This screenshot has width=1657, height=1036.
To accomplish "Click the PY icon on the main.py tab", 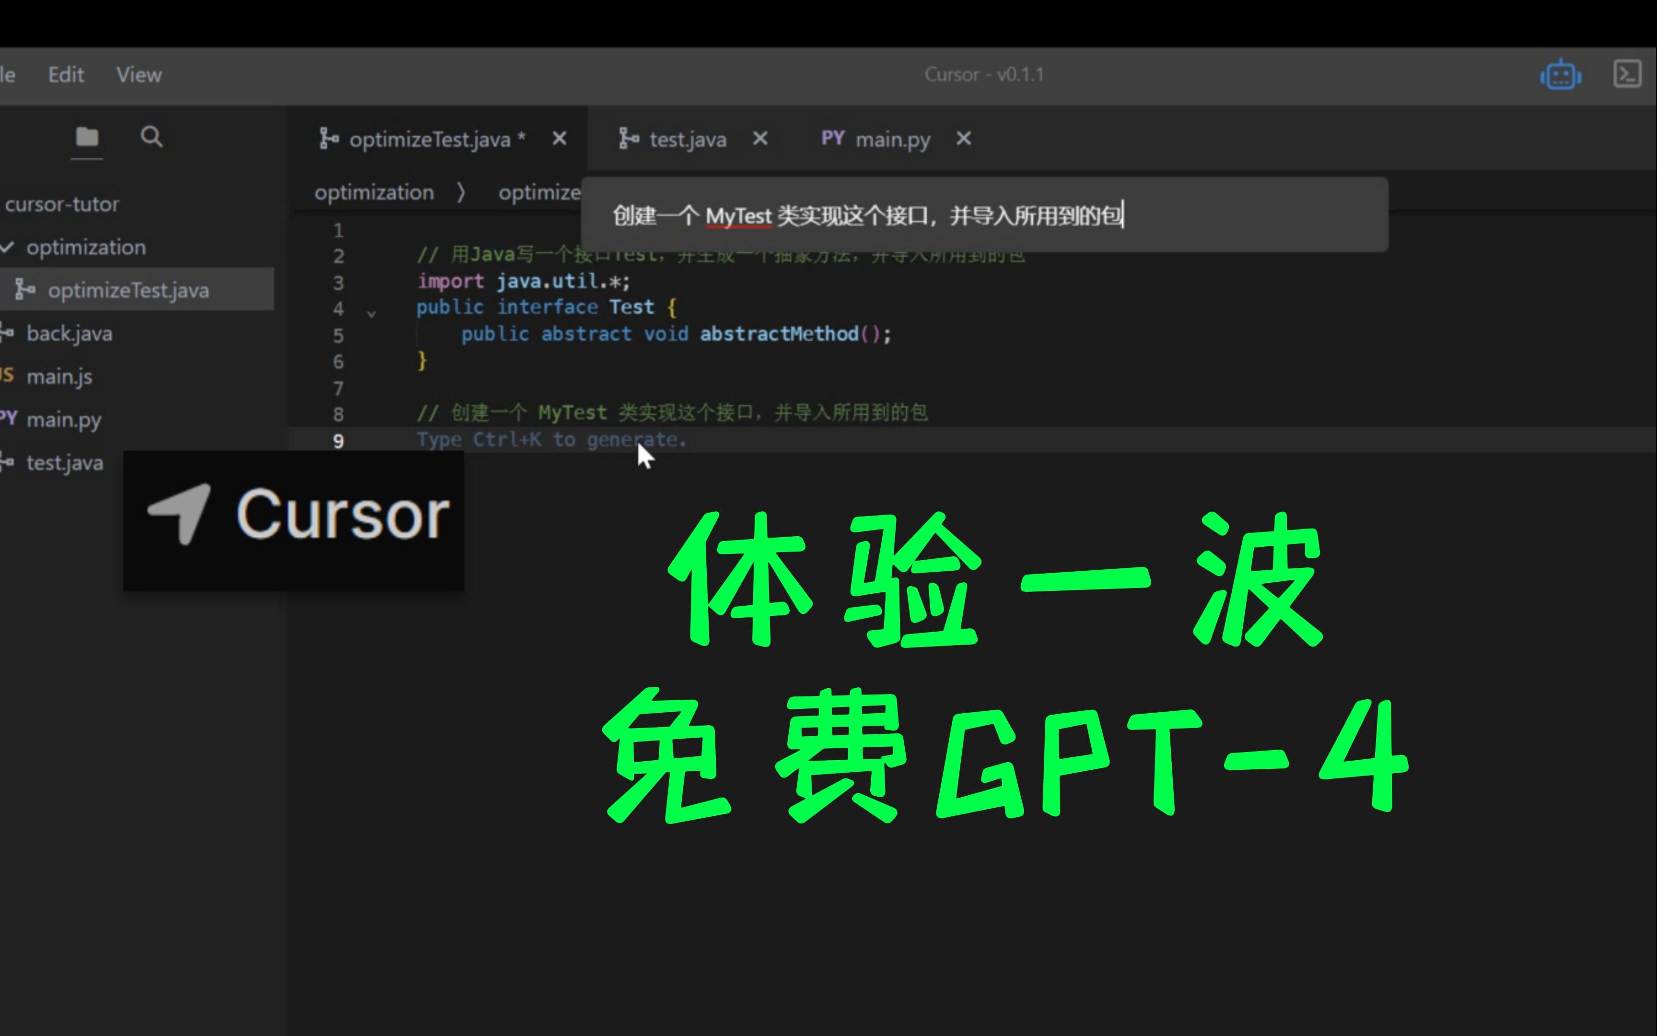I will [x=833, y=139].
